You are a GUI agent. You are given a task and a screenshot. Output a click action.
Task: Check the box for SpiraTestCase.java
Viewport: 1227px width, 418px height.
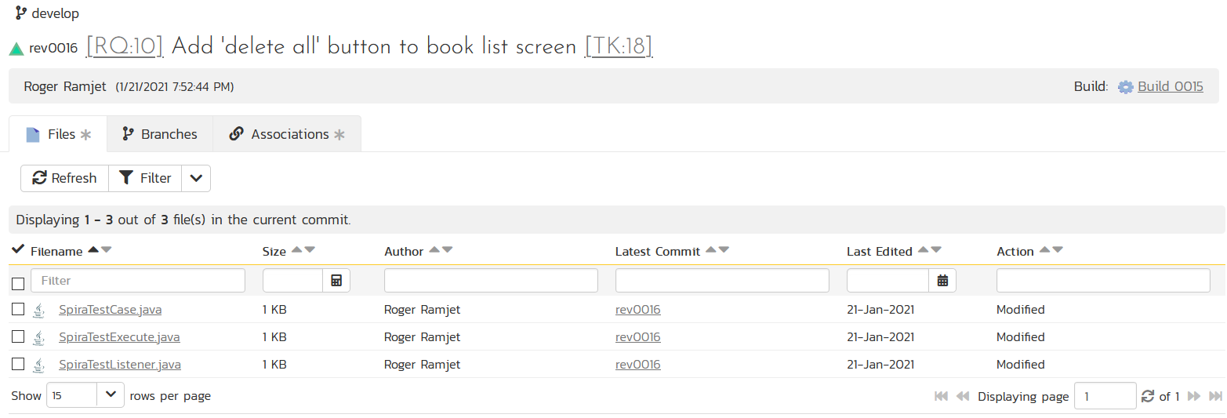18,310
